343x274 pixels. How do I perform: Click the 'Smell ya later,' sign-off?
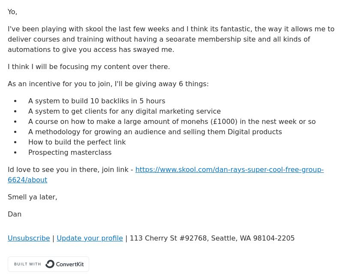(33, 197)
